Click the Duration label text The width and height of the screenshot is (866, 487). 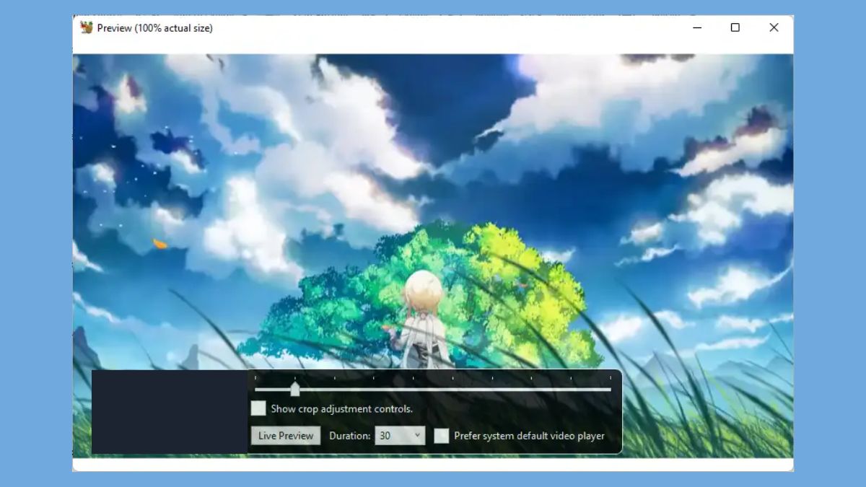click(350, 436)
